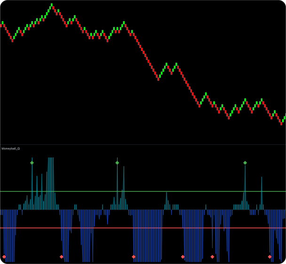
Task: Click the green horizontal upper threshold line
Action: coord(143,191)
